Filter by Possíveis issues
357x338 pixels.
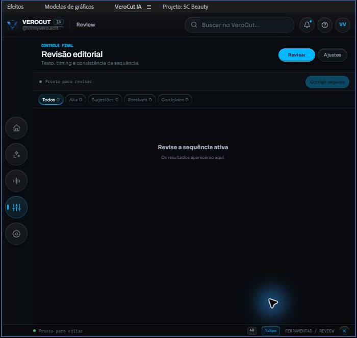point(140,100)
